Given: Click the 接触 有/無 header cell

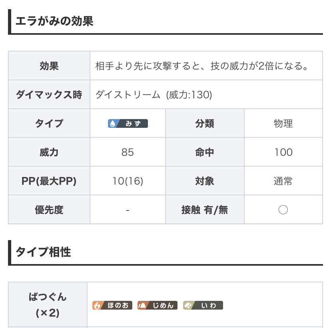Looking at the screenshot, I should tap(205, 210).
